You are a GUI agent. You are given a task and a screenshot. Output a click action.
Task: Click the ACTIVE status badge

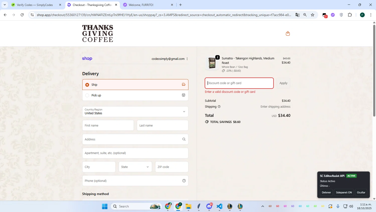pos(351,176)
